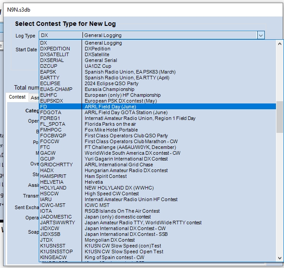
Task: Click scroll up arrow in dropdown list
Action: pos(280,43)
